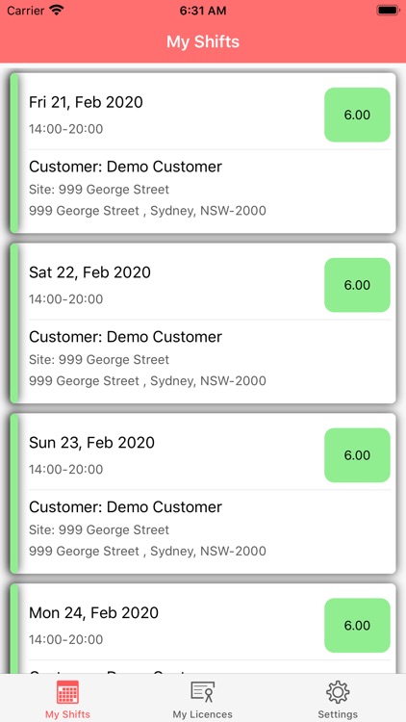Image resolution: width=406 pixels, height=722 pixels.
Task: Open the Sat 22, Feb 2020 shift card
Action: point(203,323)
